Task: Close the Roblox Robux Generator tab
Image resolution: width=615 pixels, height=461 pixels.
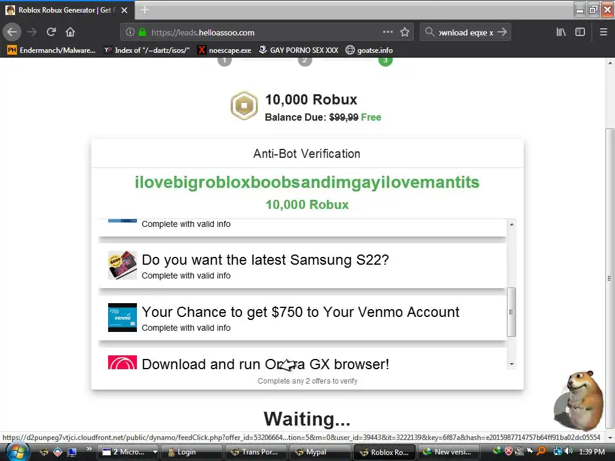Action: pos(124,10)
